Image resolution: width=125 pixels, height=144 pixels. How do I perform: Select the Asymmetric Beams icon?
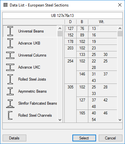[x=10, y=91]
